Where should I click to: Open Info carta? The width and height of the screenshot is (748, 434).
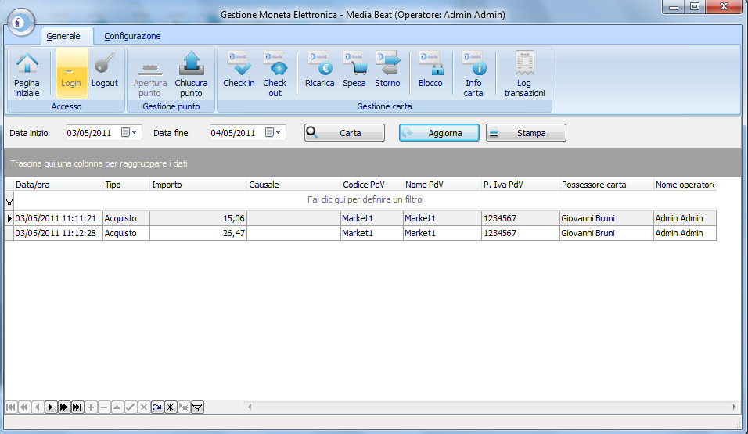pyautogui.click(x=473, y=74)
